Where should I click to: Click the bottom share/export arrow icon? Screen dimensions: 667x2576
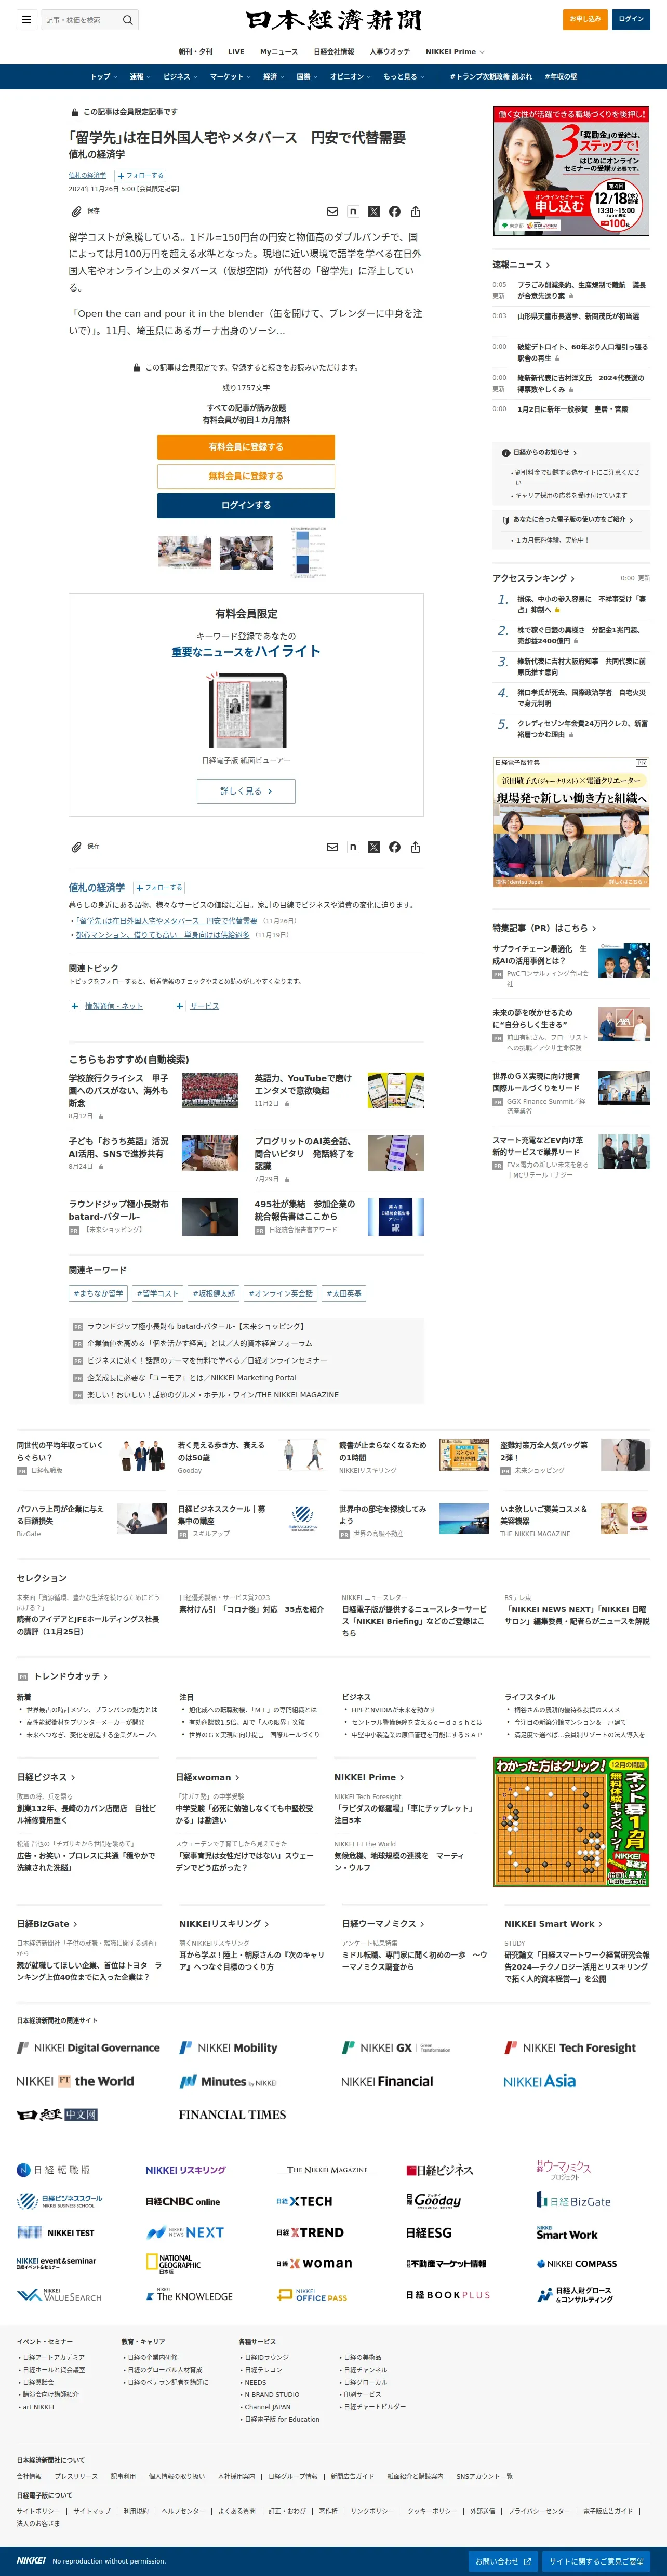point(415,847)
